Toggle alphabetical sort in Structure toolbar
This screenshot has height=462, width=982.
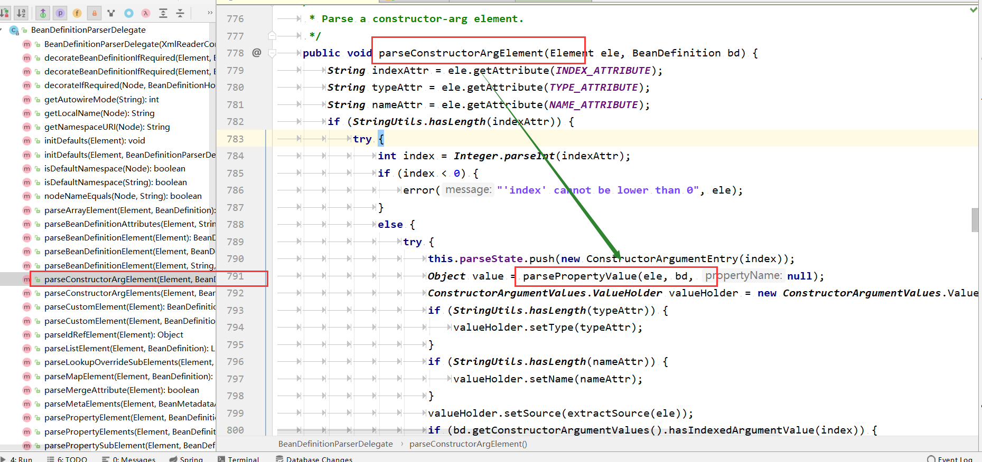pos(21,13)
